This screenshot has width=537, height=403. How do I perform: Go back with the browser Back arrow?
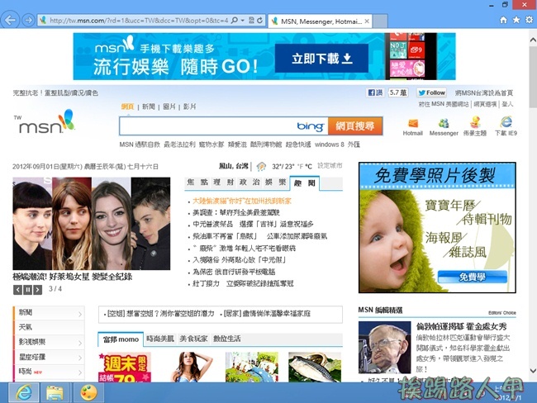[x=10, y=20]
